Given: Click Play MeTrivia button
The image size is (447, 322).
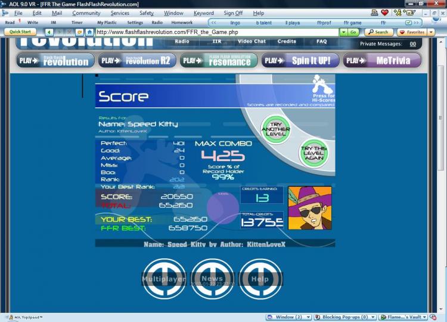Looking at the screenshot, I should pyautogui.click(x=382, y=60).
